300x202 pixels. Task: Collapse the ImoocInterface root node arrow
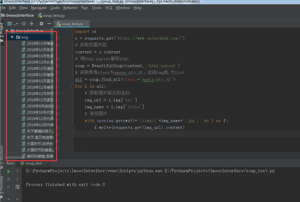pyautogui.click(x=7, y=31)
